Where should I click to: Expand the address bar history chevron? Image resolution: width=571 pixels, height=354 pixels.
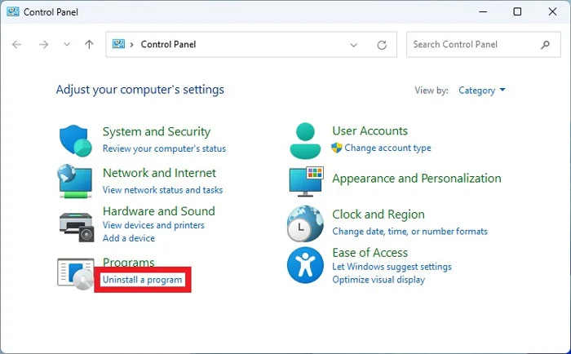tap(353, 45)
